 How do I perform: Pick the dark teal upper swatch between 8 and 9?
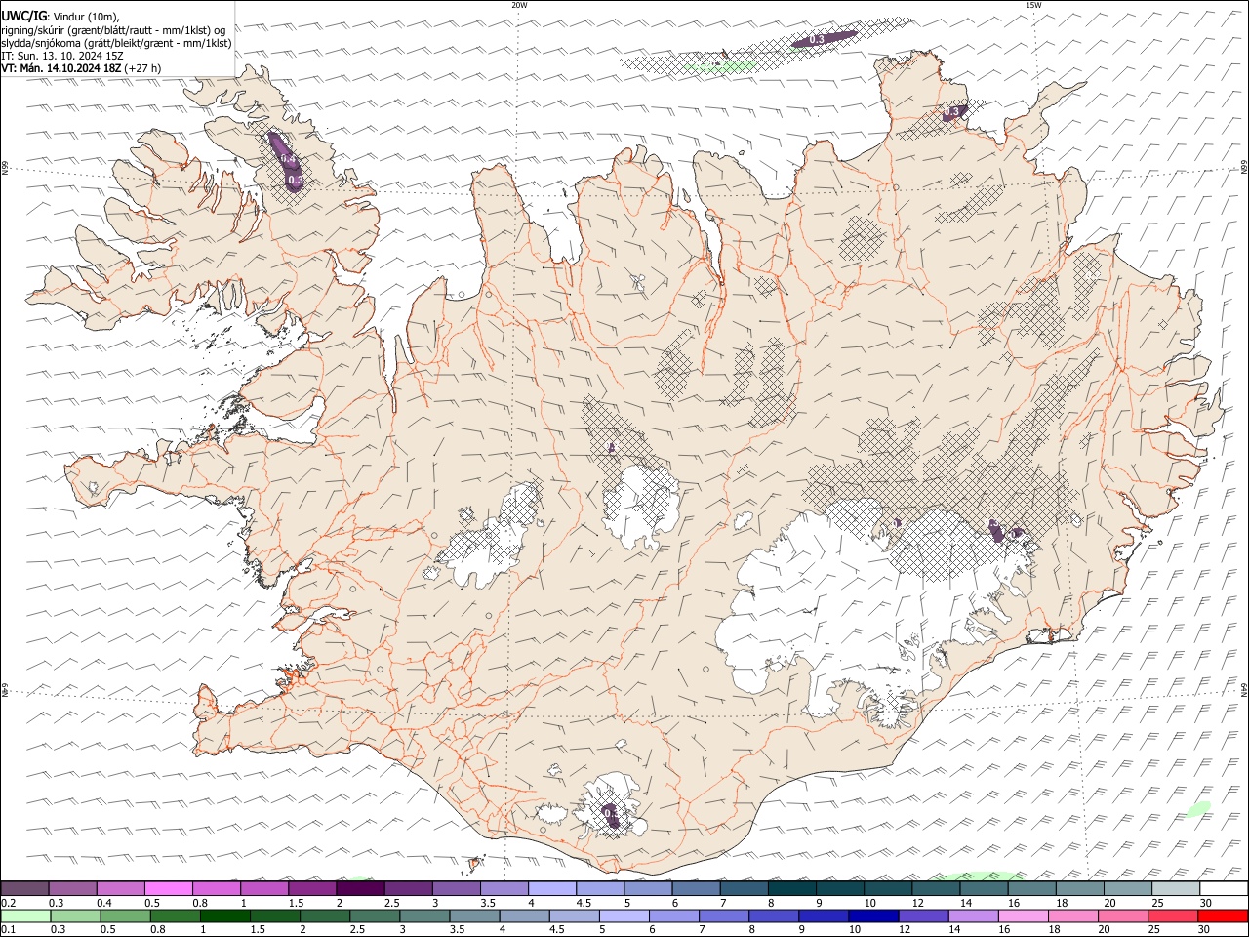[791, 888]
